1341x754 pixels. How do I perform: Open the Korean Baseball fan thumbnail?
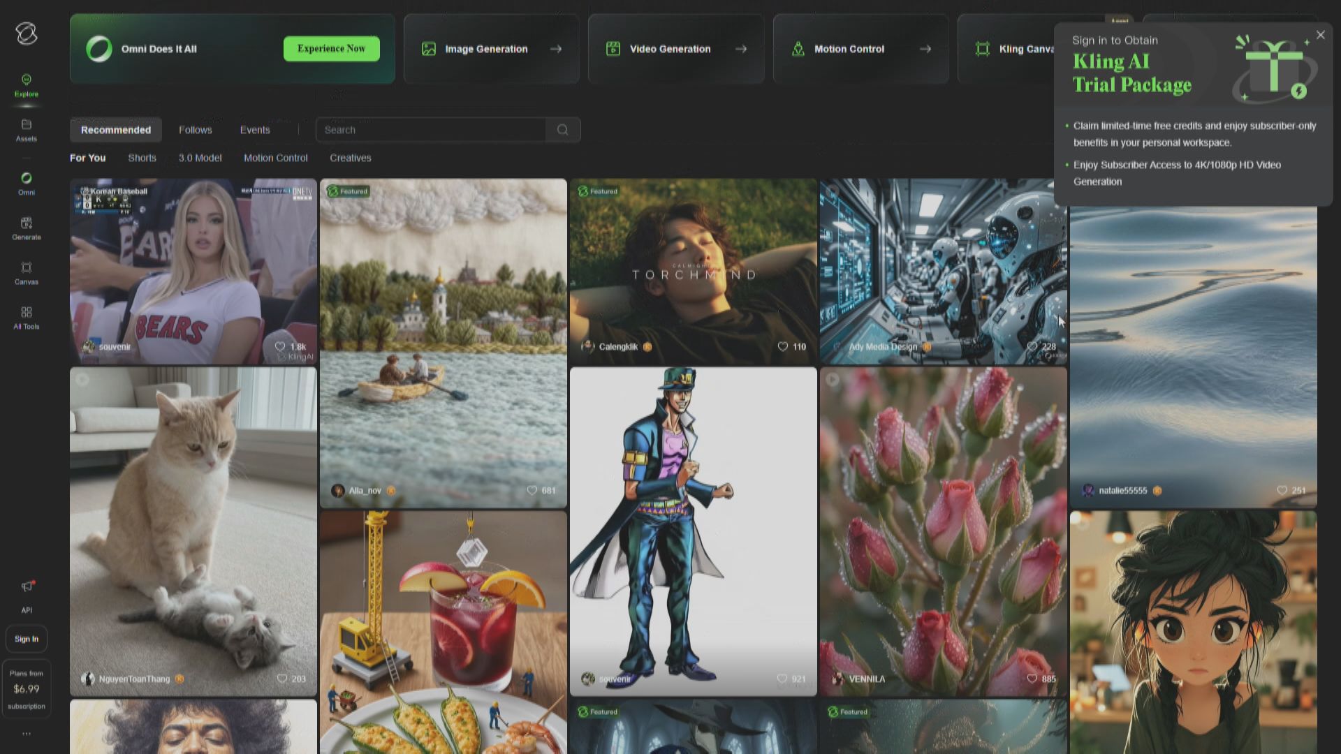193,272
